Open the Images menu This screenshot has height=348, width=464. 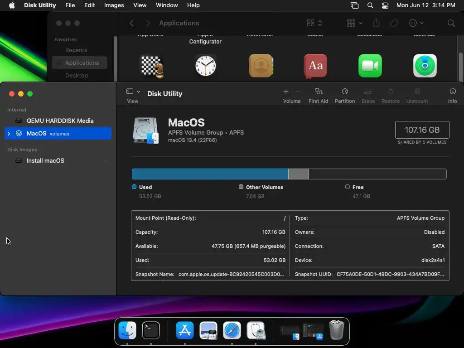(114, 5)
